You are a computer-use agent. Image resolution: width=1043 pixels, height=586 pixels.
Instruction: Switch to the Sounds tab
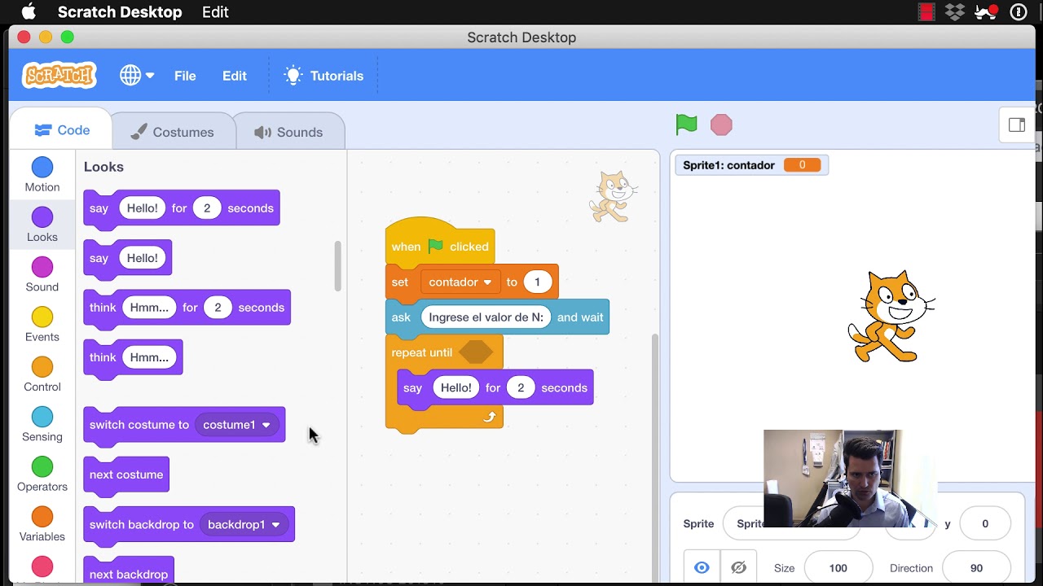288,132
